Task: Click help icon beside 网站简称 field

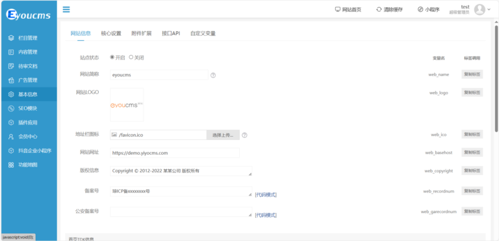Action: 213,75
